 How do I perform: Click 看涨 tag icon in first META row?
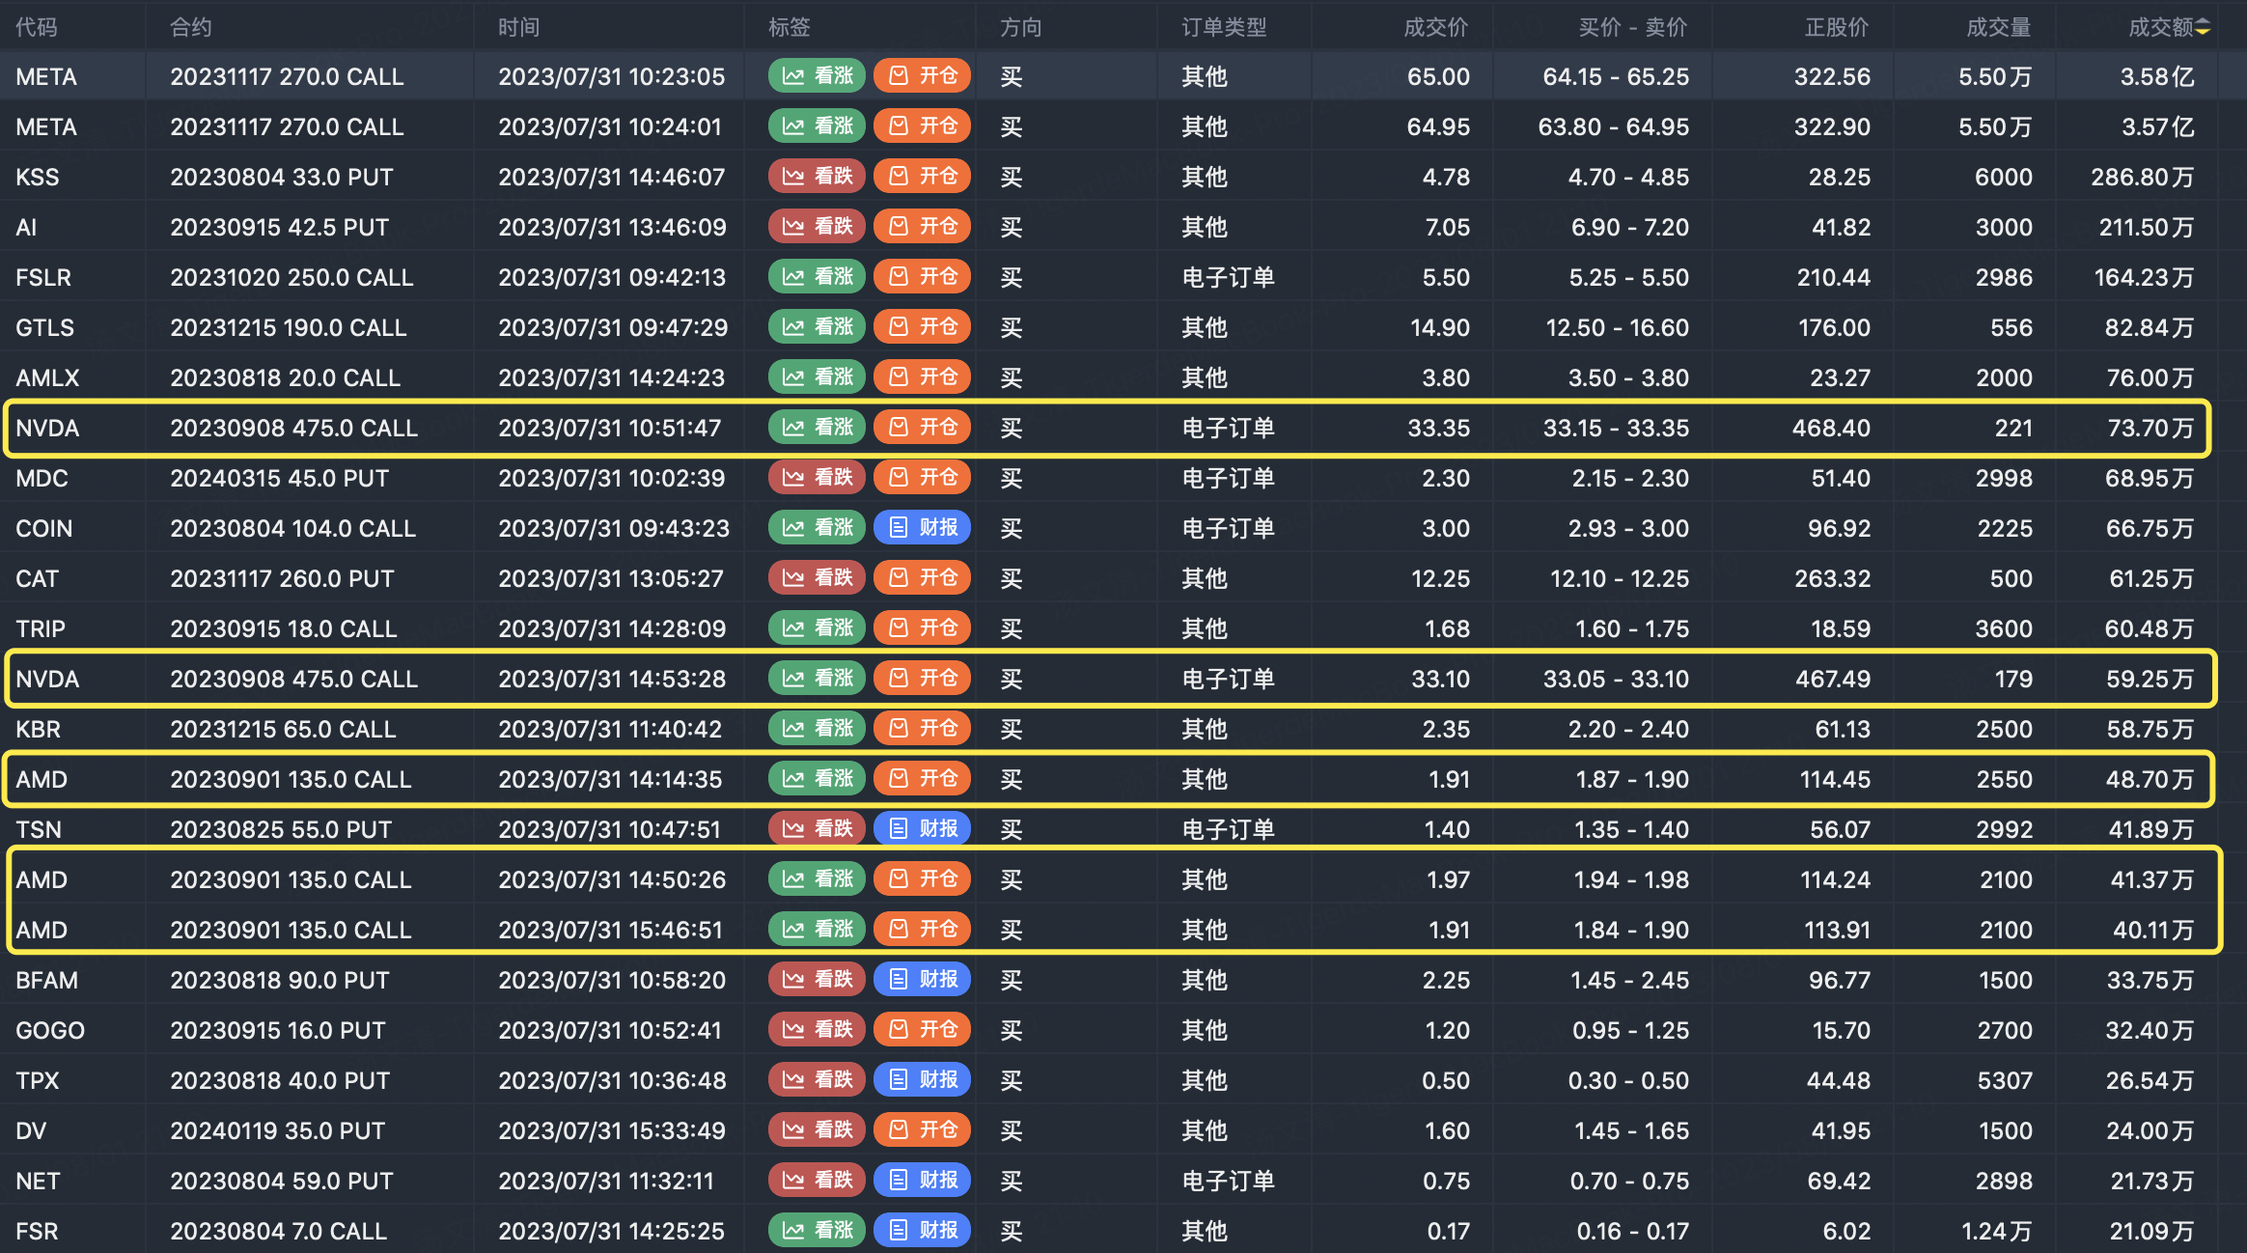793,76
